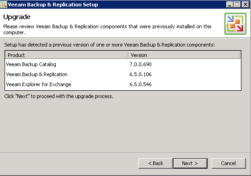
Task: Click the Veeam setup icon in title bar
Action: click(4, 5)
